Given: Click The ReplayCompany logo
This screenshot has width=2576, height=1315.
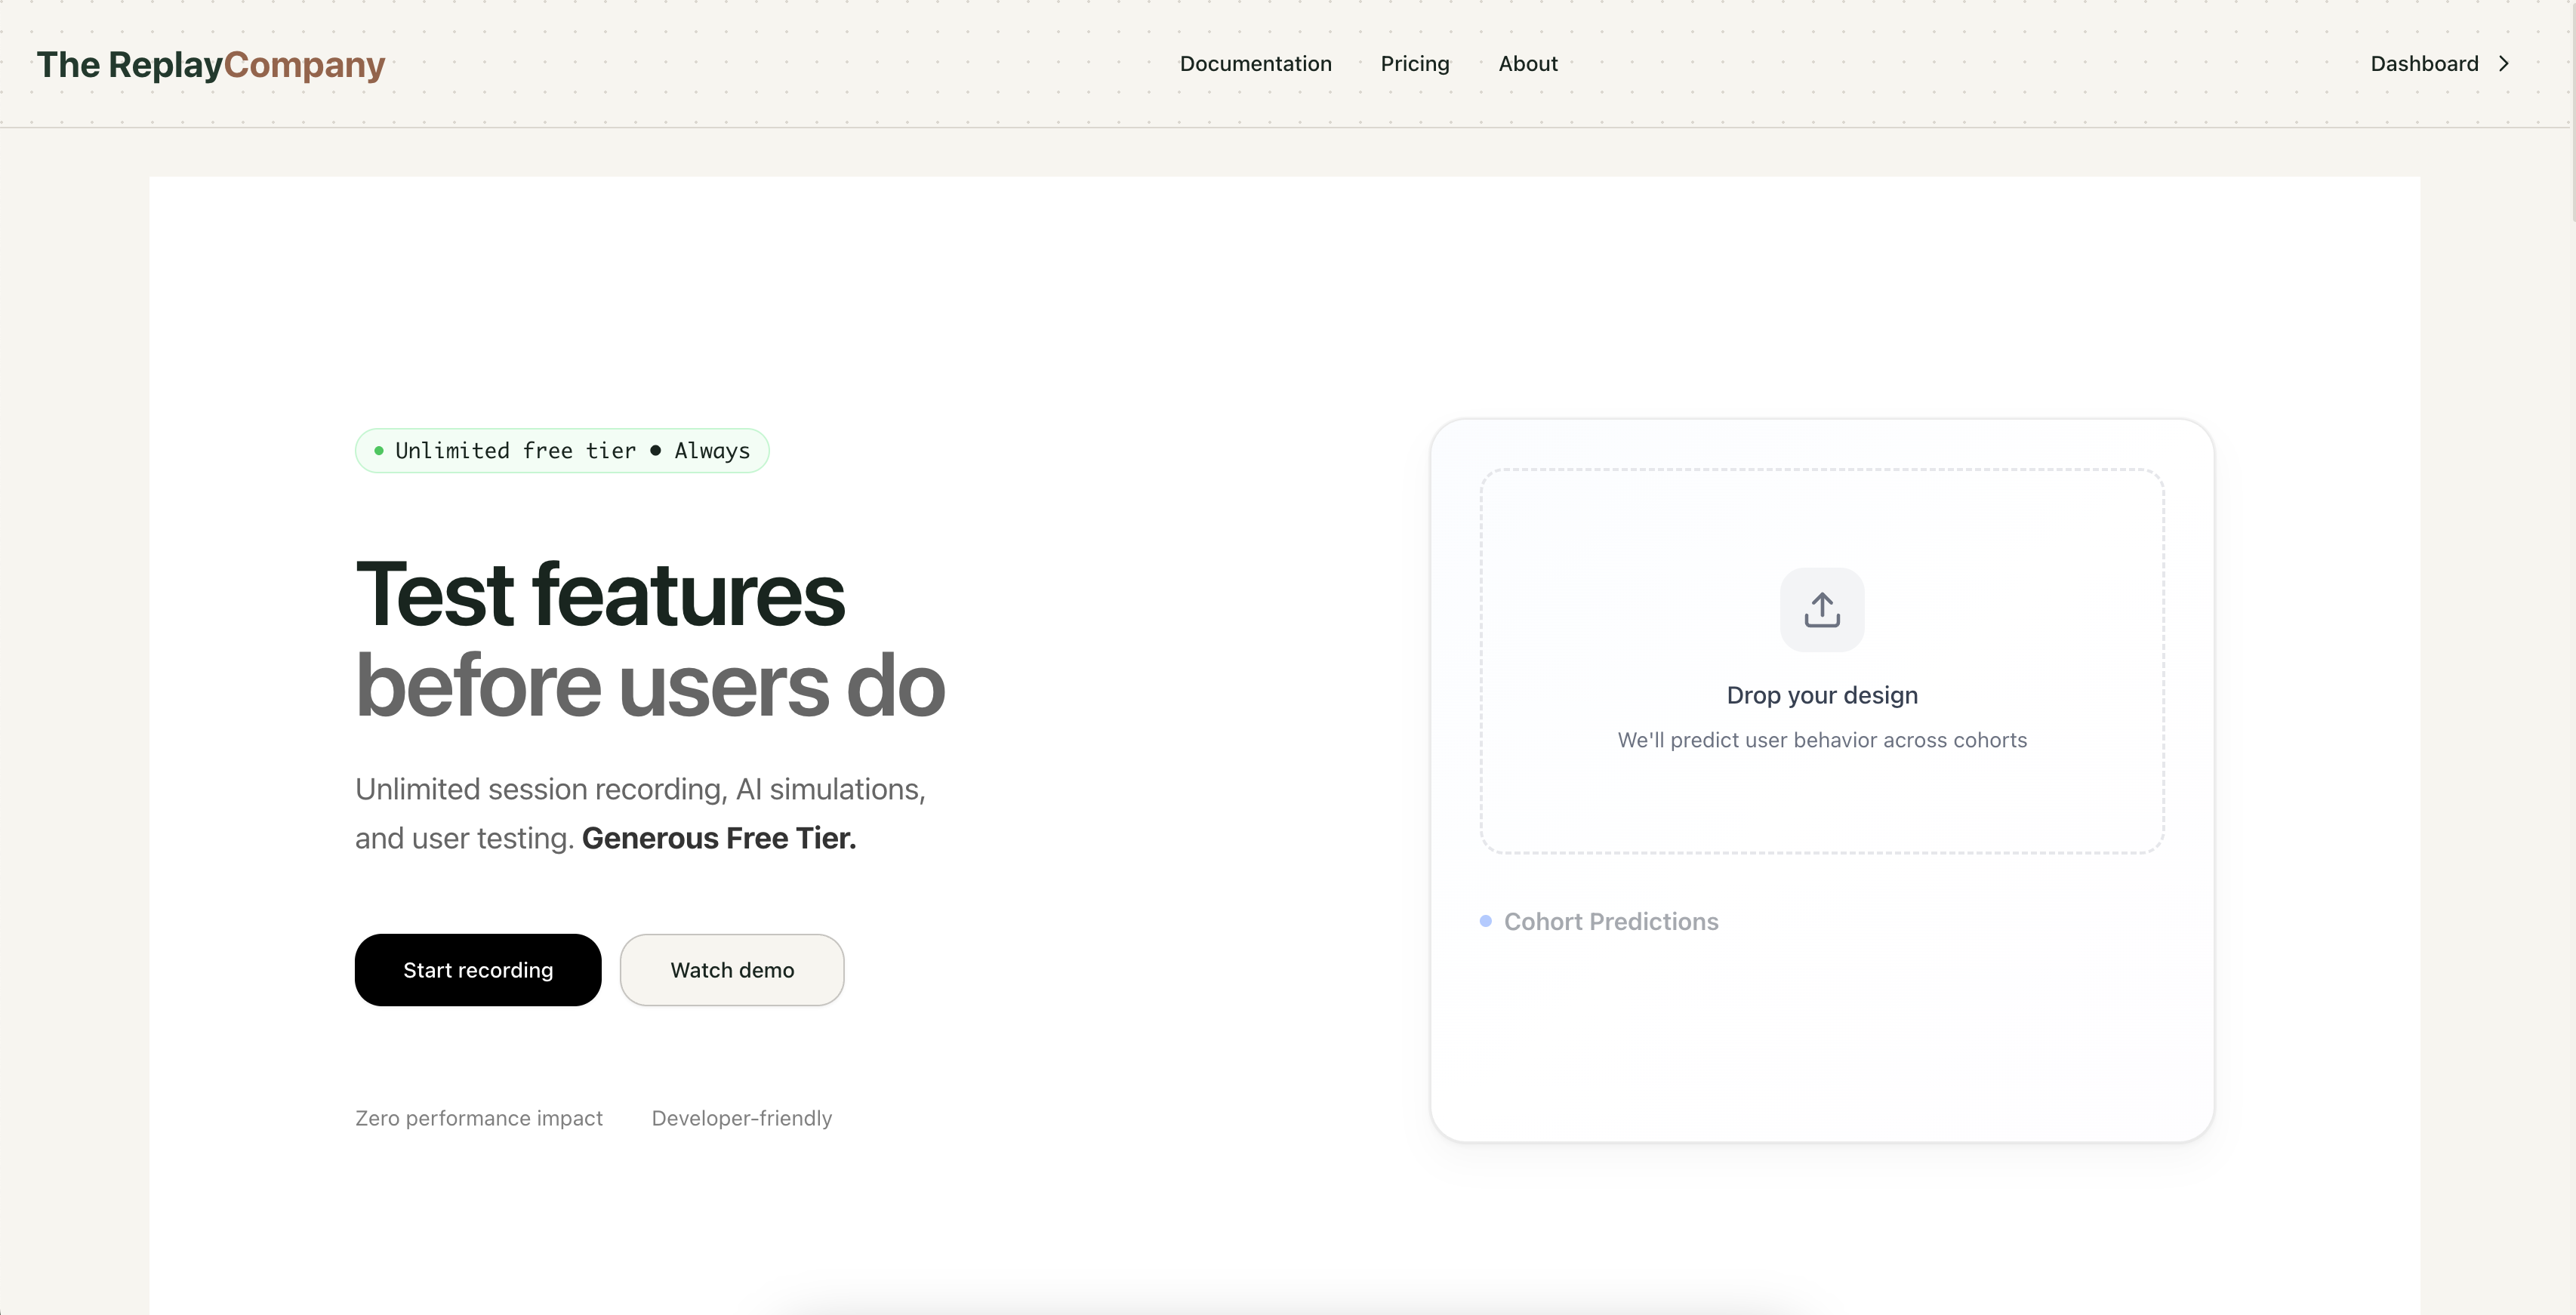Looking at the screenshot, I should (211, 64).
